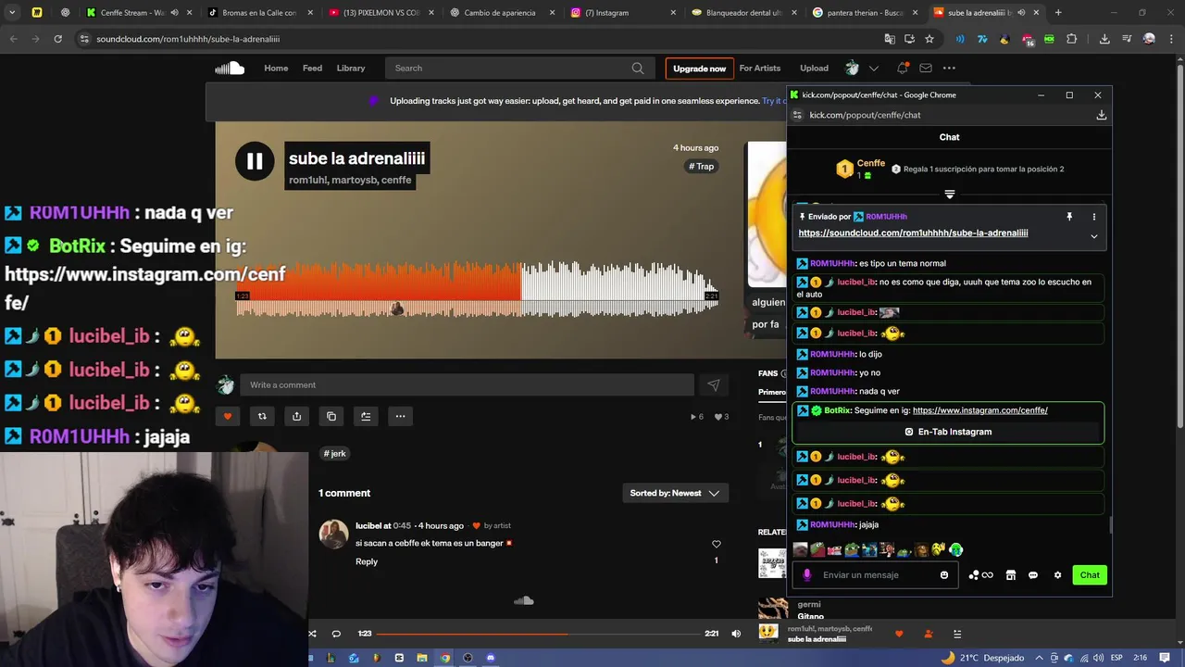
Task: Seek in the bottom player progress bar
Action: click(538, 634)
